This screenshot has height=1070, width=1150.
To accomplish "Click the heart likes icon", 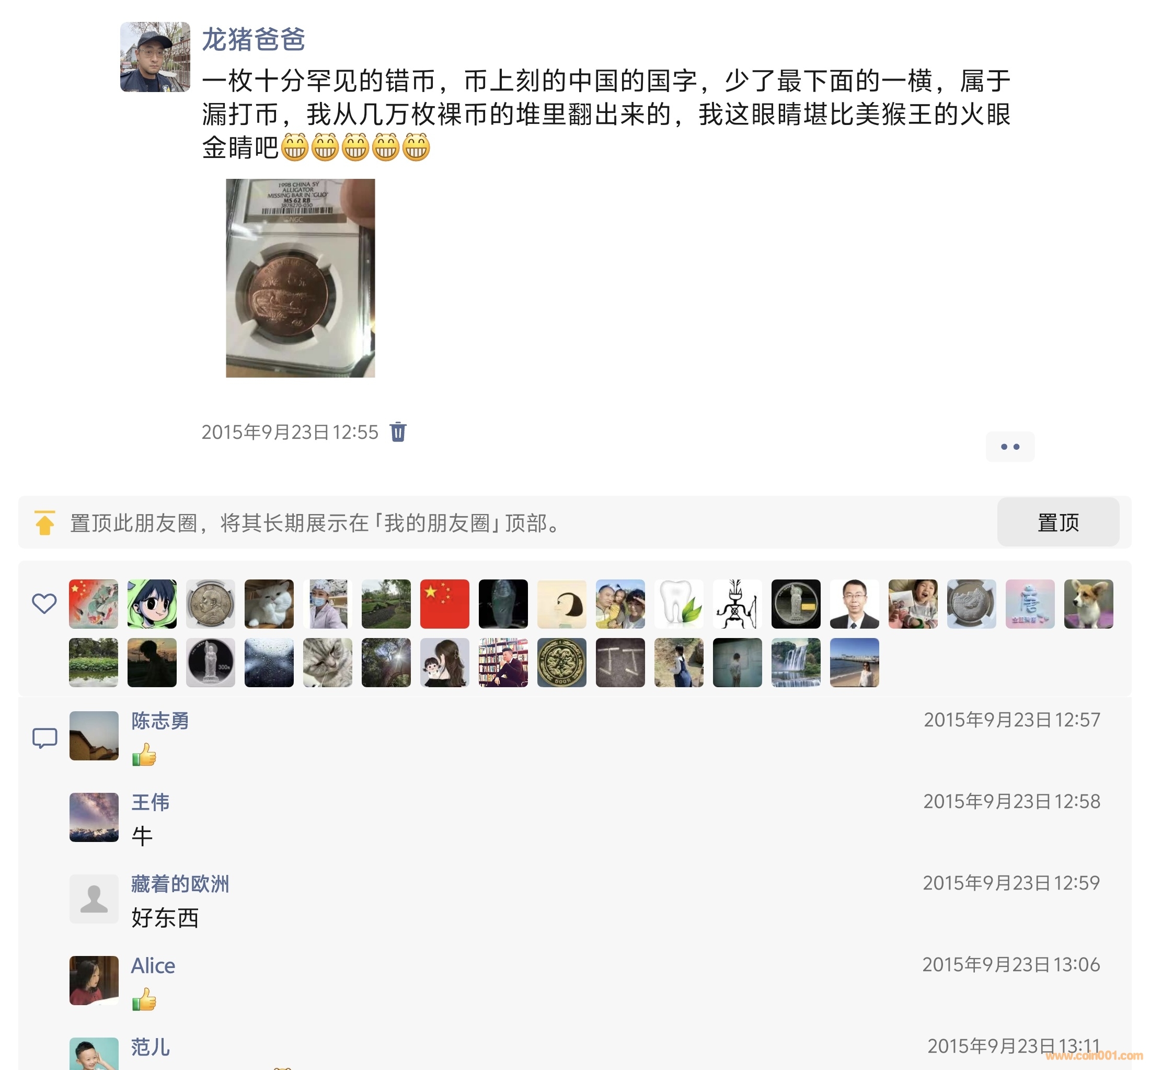I will (44, 604).
